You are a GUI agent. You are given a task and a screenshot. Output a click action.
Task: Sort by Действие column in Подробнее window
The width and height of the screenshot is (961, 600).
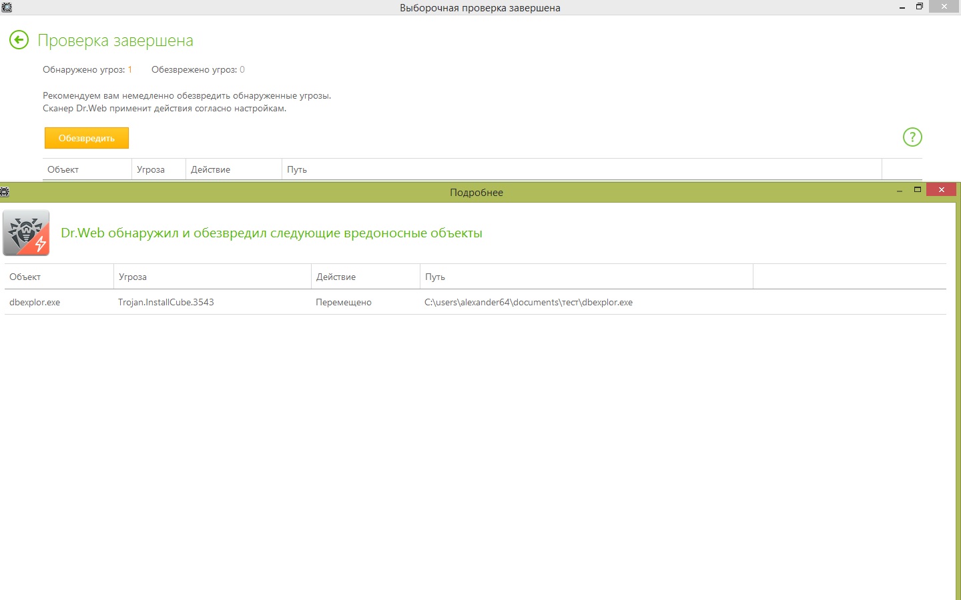(x=366, y=277)
